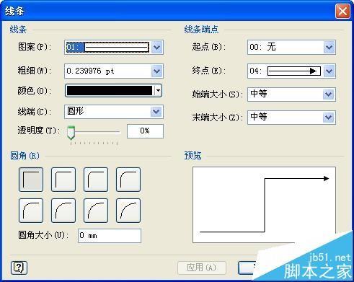Viewport: 354px width, 282px height.
Task: Click the 04 end arrow style sample
Action: tap(294, 71)
